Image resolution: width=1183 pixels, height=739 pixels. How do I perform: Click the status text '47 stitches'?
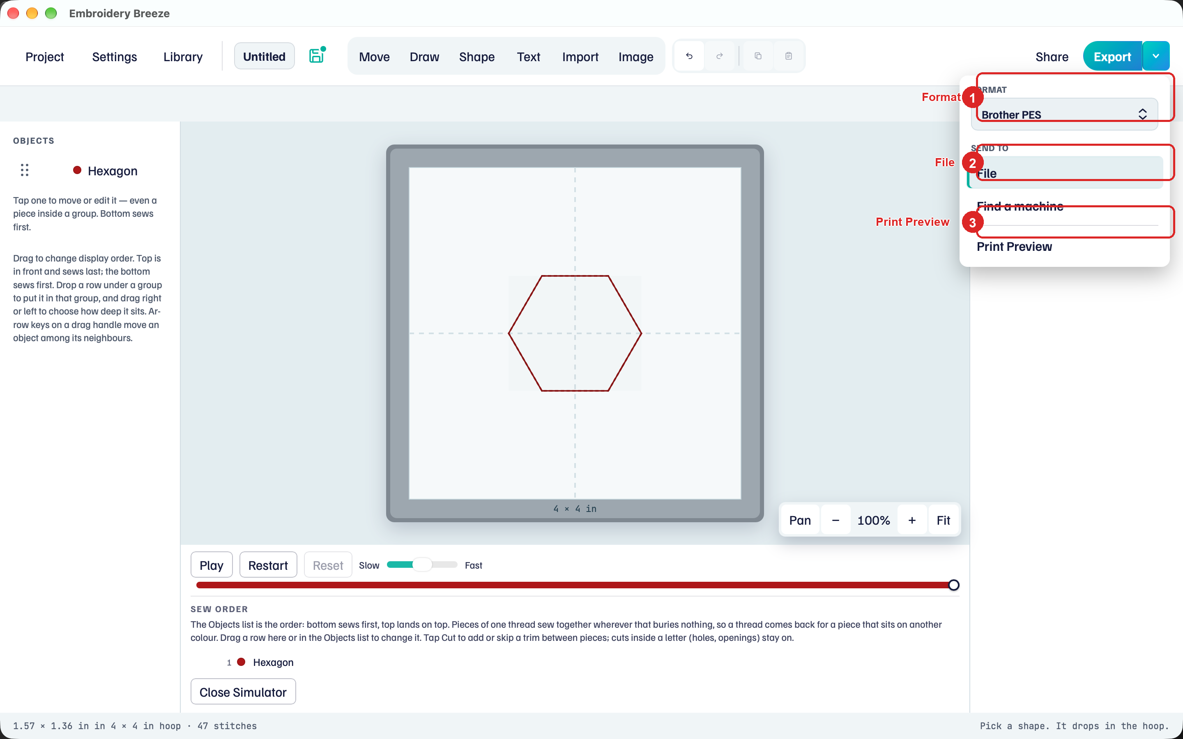(x=227, y=726)
